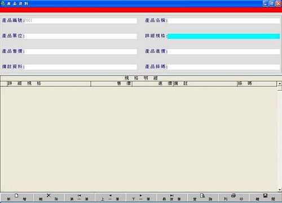Go to next record with 下一筆

(x=141, y=197)
